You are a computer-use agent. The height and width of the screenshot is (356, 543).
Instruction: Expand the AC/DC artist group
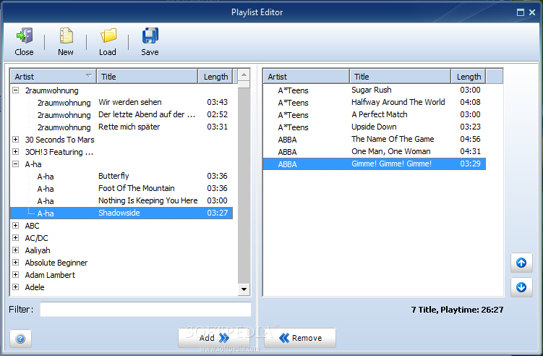coord(16,238)
